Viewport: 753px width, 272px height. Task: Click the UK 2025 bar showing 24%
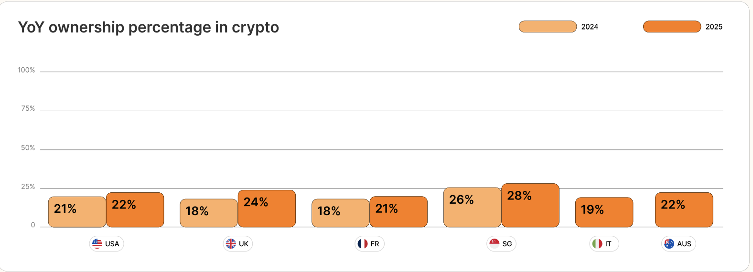coord(267,209)
